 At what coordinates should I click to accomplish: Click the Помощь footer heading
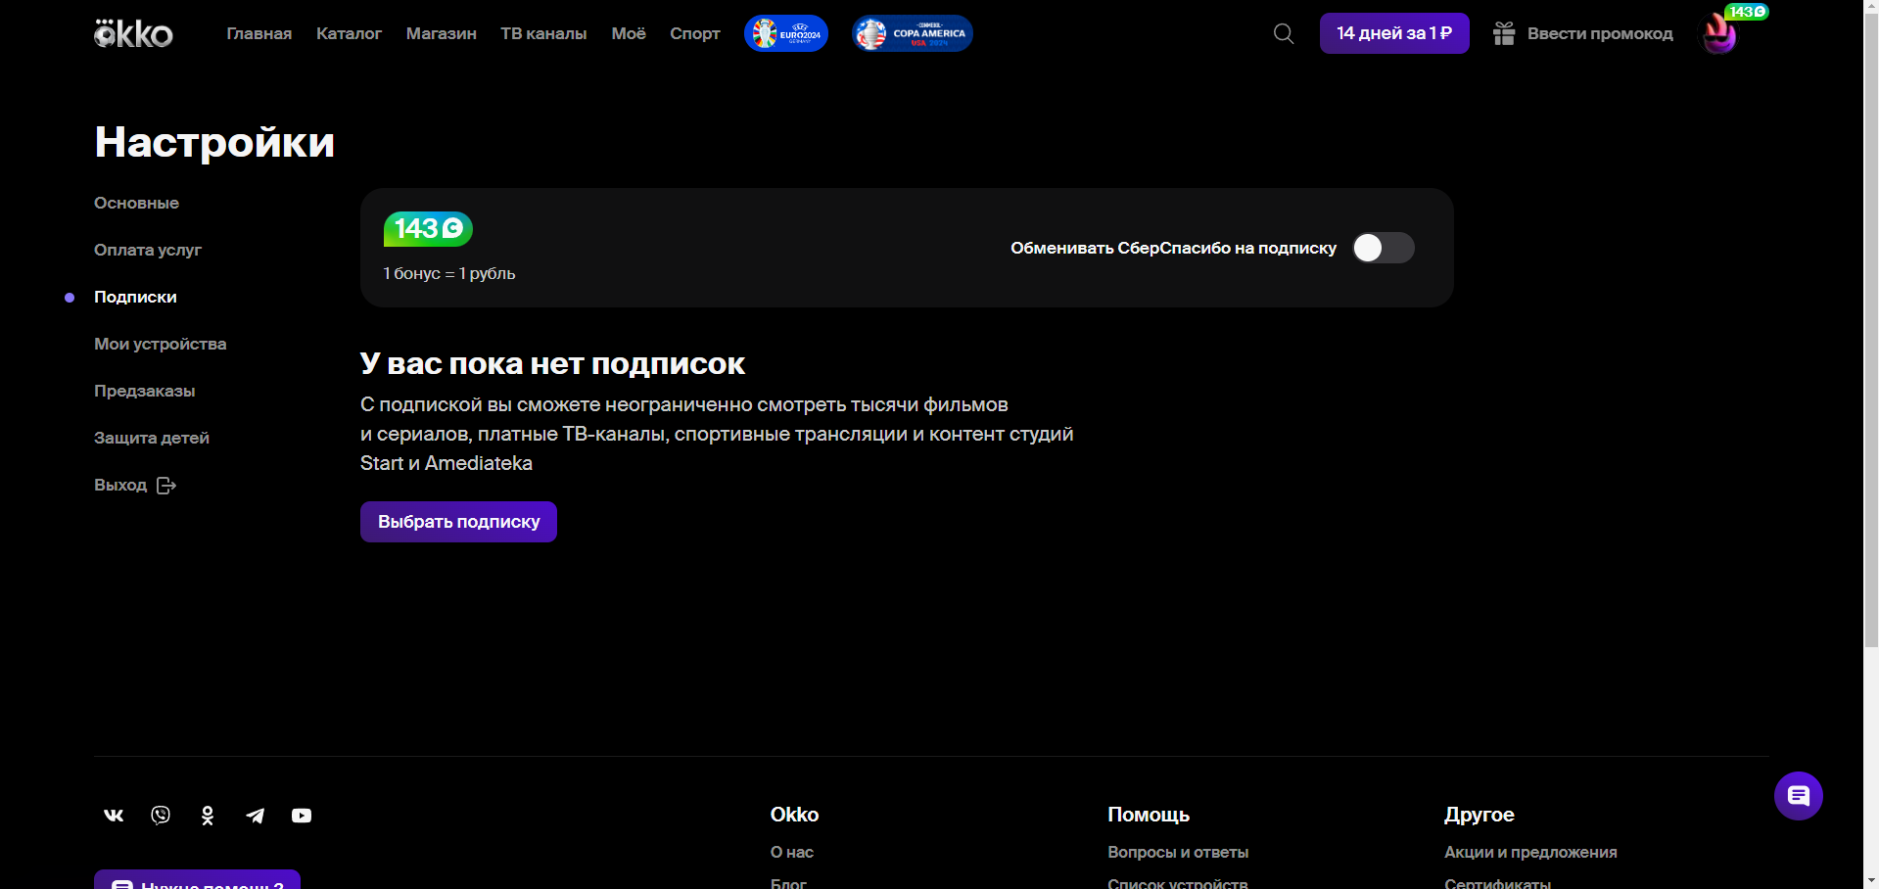[1149, 815]
